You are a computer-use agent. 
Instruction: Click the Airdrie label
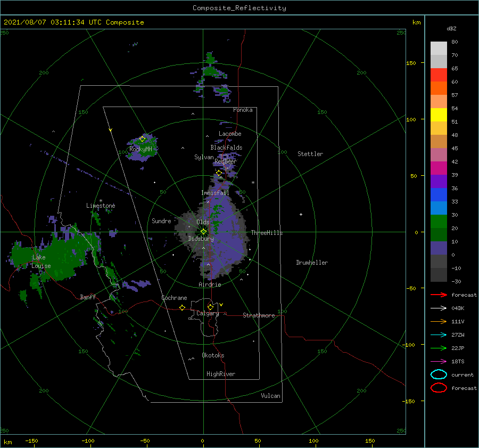(x=210, y=284)
